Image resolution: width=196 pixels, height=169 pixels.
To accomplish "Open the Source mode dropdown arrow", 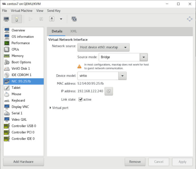I will 144,57.
